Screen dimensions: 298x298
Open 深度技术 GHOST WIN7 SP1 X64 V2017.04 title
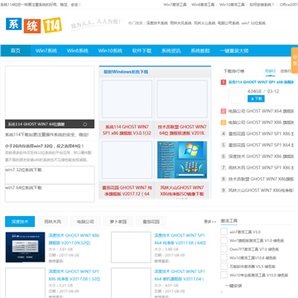click(180, 276)
